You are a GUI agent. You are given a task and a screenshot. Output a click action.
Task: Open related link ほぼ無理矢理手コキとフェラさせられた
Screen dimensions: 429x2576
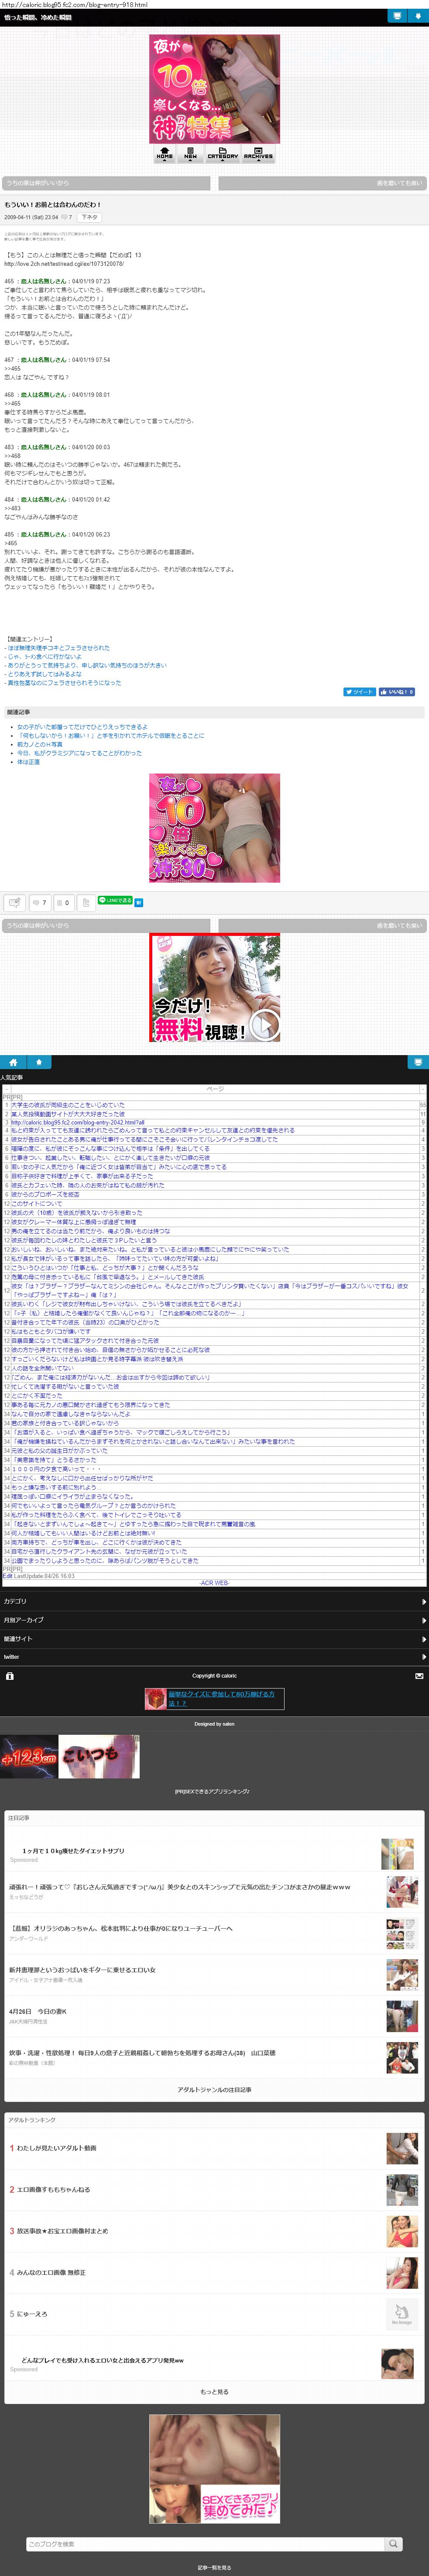click(58, 648)
